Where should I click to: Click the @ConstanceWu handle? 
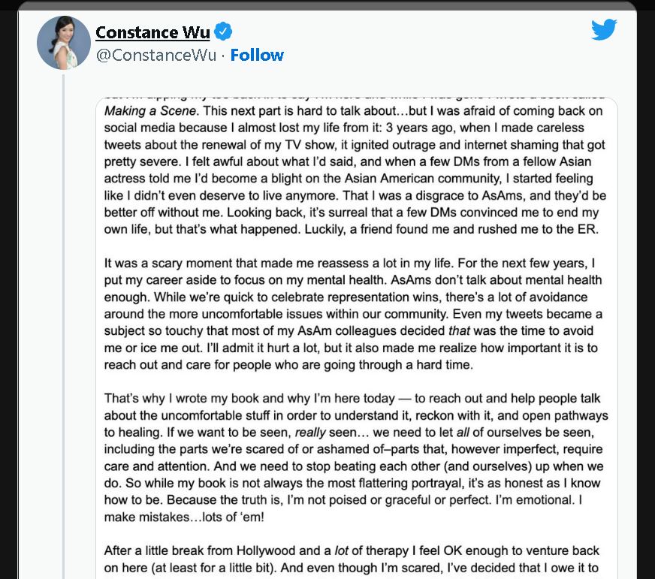156,55
